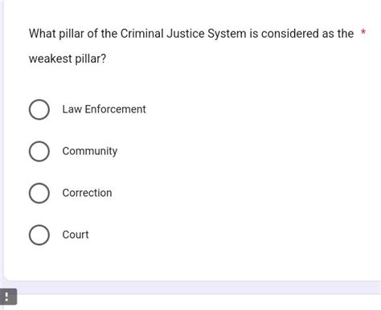Click the Court option label text
This screenshot has height=310, width=381.
76,235
